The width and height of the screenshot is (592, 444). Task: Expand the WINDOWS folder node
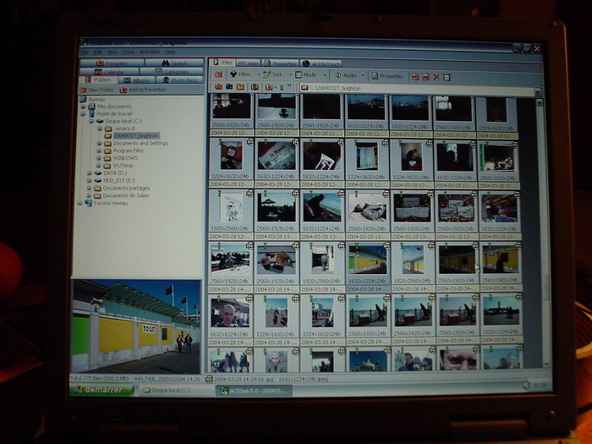coord(99,158)
